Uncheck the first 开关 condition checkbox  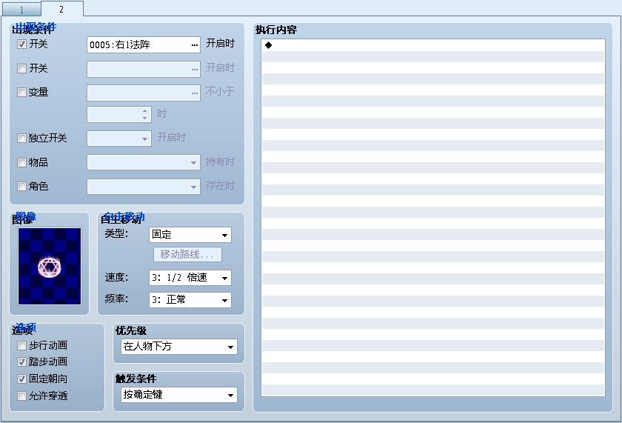click(x=21, y=44)
